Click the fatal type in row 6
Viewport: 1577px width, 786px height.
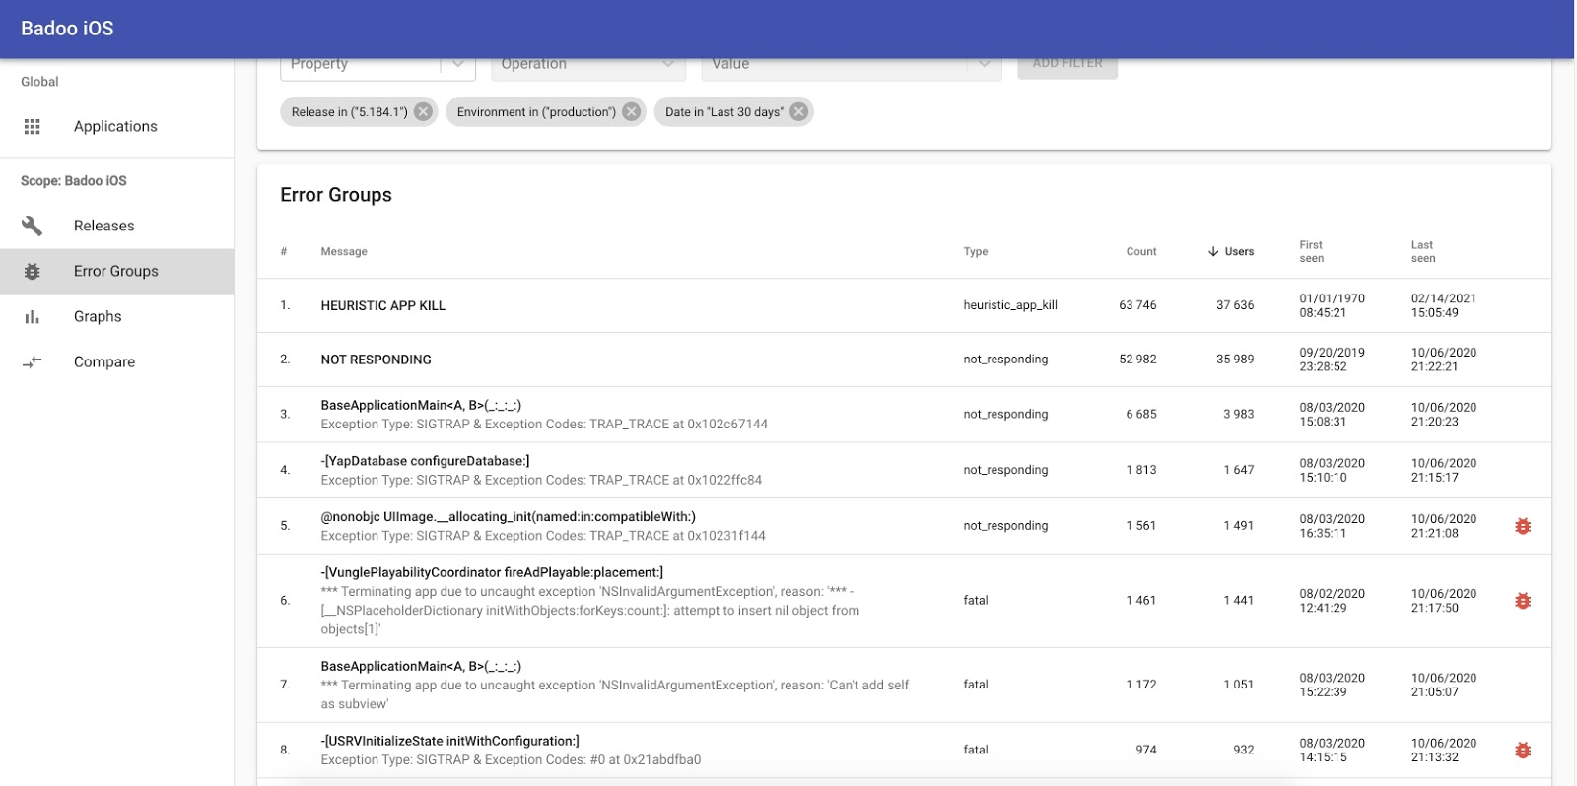click(976, 601)
